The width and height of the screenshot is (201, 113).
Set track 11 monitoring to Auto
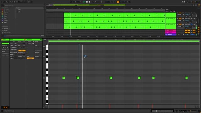[180, 24]
